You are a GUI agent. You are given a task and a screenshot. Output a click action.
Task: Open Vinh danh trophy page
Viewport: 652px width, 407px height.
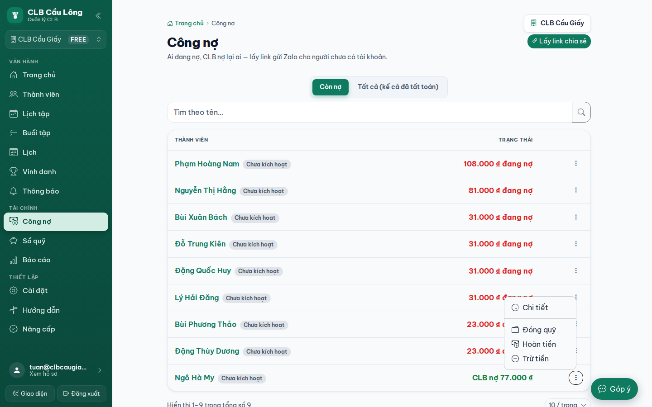point(56,172)
